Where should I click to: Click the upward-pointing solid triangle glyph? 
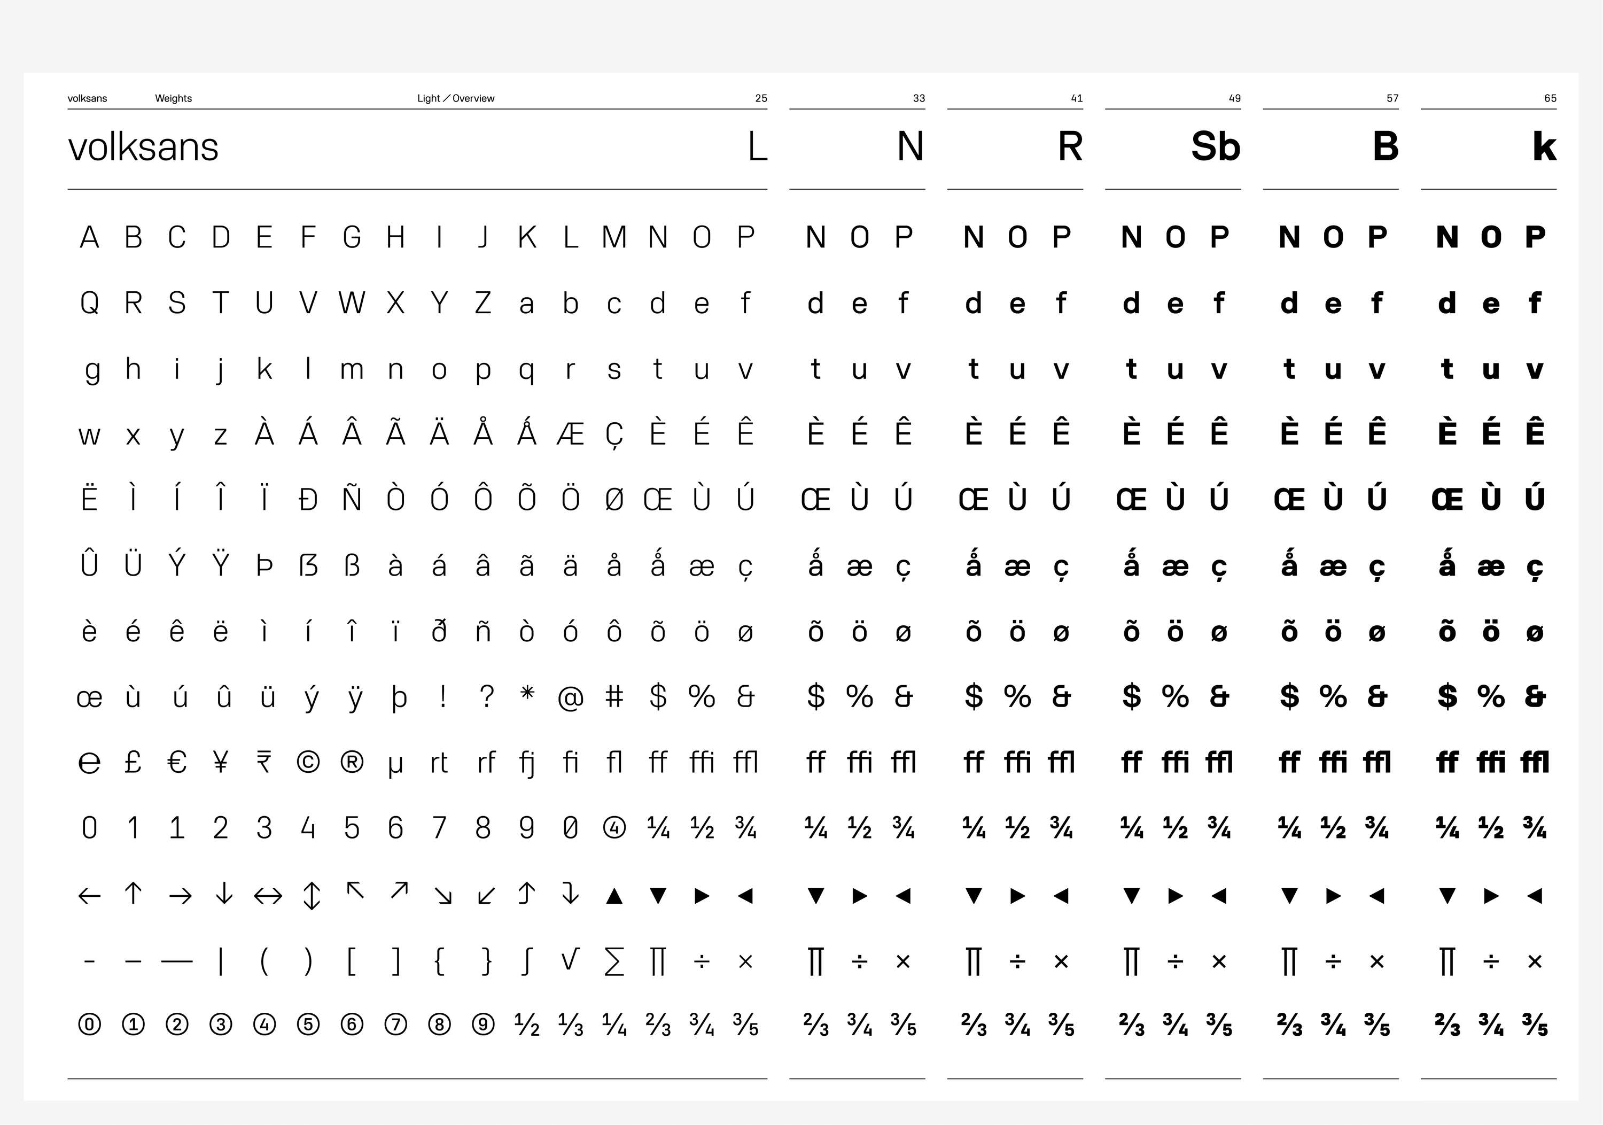click(x=614, y=896)
